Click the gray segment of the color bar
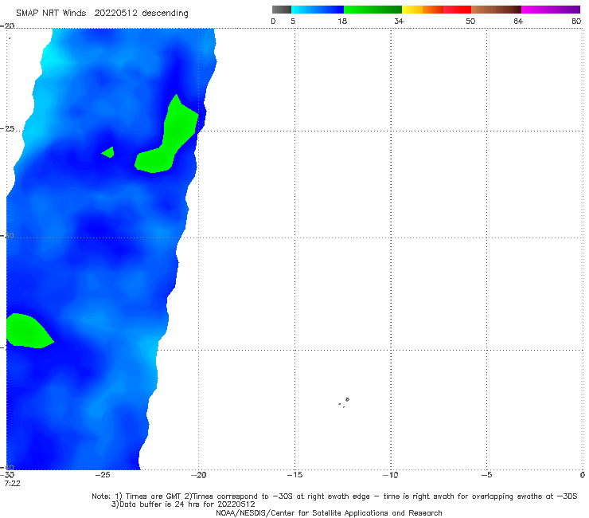This screenshot has height=518, width=589. (282, 10)
